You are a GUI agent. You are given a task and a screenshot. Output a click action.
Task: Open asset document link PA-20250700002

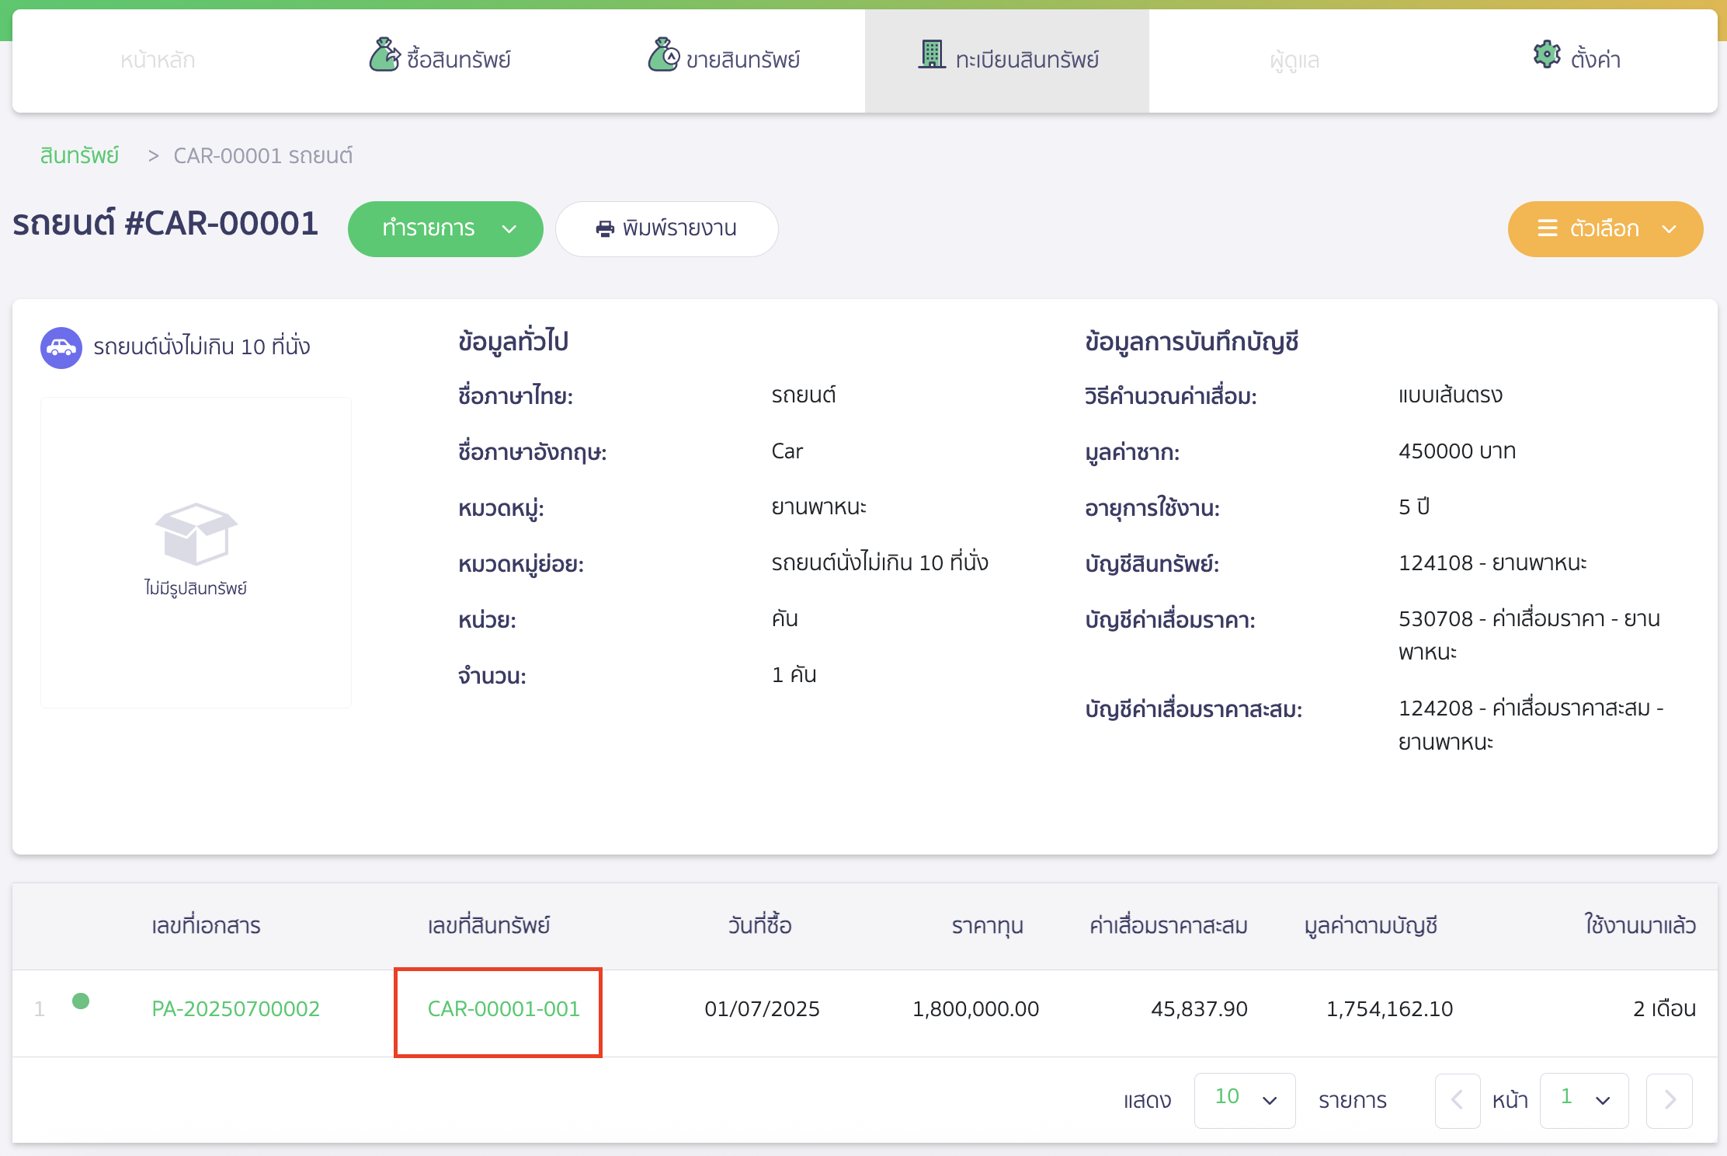pos(236,1008)
